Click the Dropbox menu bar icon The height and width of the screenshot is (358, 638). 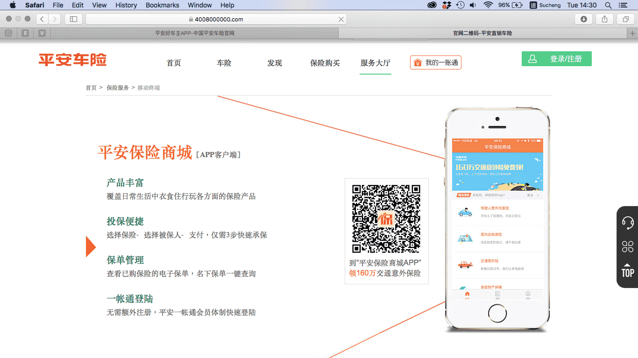point(447,5)
